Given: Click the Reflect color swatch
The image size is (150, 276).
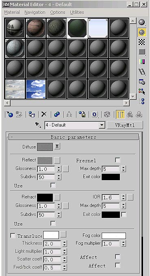Looking at the screenshot, I should click(x=45, y=161).
